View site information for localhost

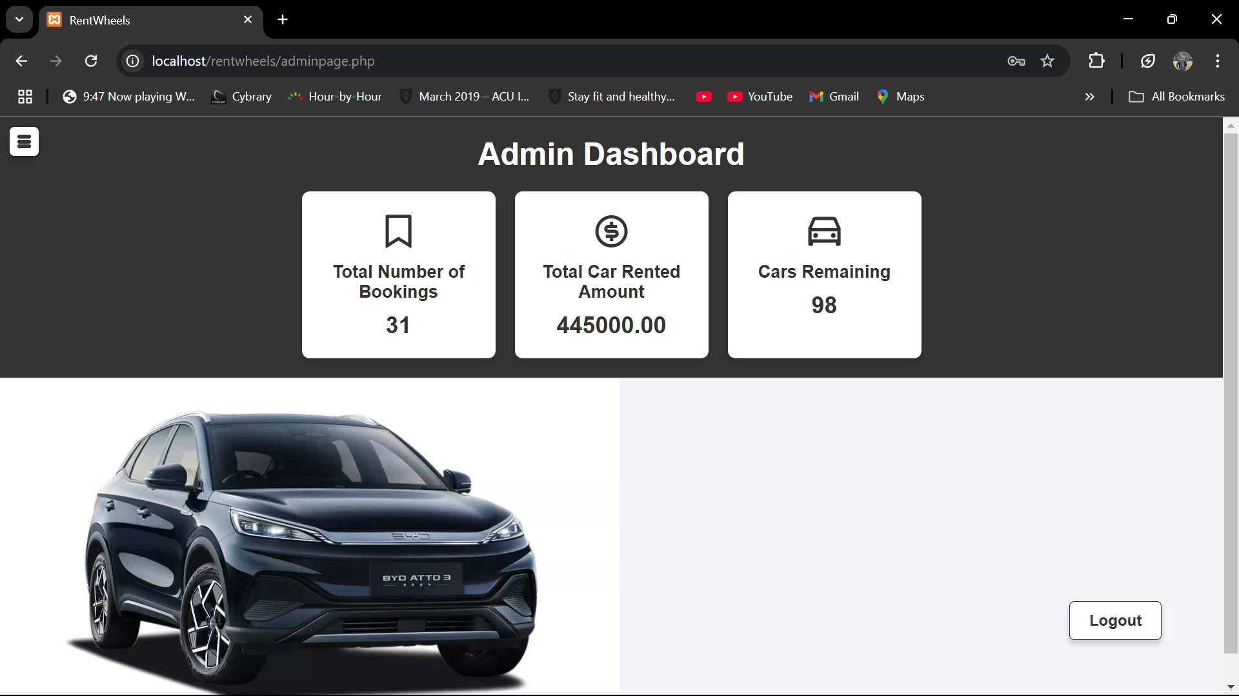pos(133,61)
